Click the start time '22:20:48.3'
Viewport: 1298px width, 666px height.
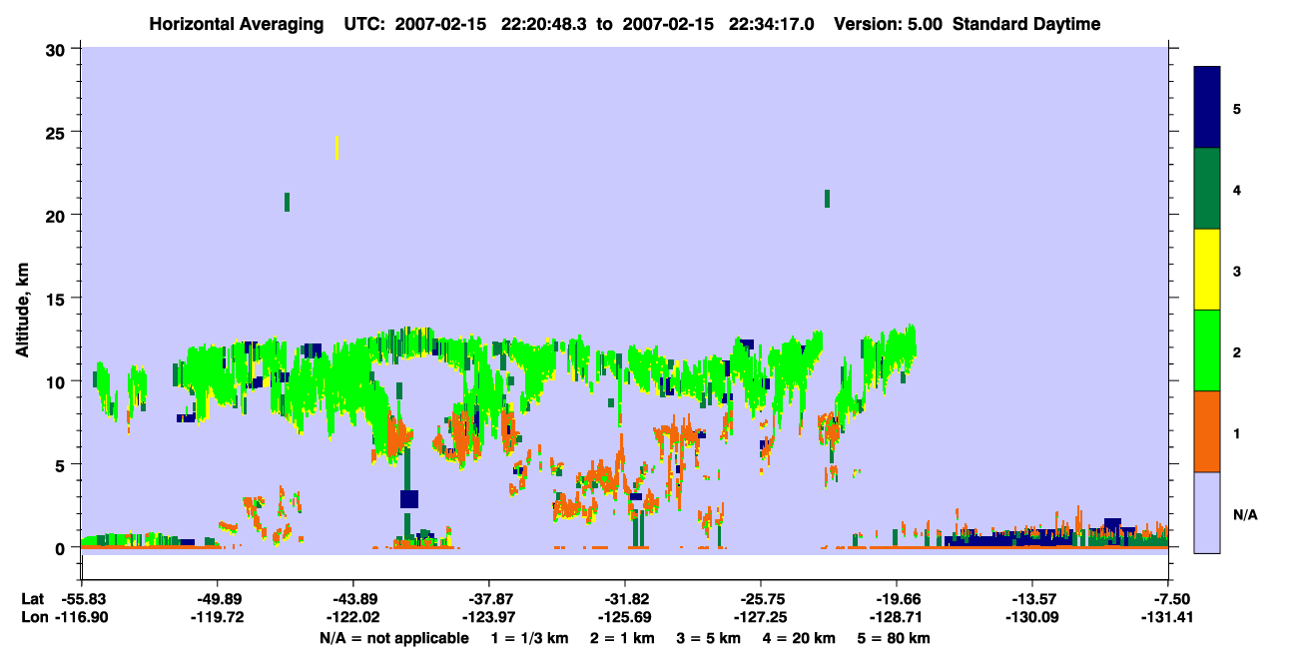pos(543,24)
